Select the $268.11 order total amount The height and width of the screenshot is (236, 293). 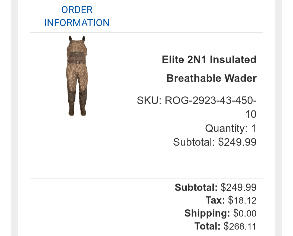click(240, 226)
